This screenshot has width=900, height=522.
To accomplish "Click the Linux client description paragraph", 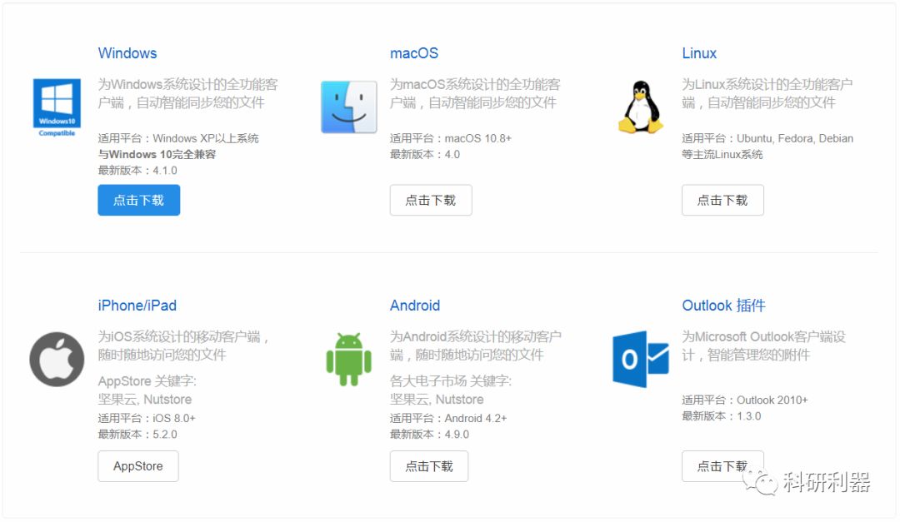I will [x=767, y=93].
